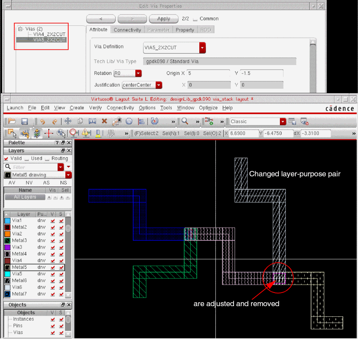
Task: Toggle the create wire path icon
Action: tap(25, 133)
